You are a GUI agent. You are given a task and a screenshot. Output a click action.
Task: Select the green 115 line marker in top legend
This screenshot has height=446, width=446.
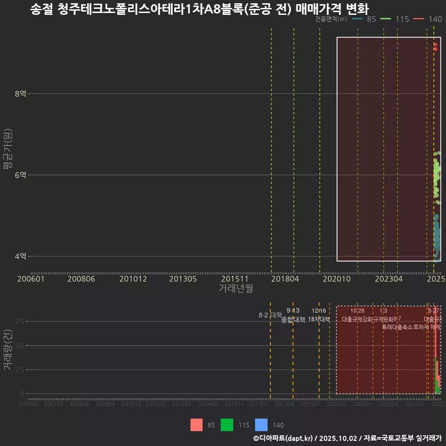click(386, 19)
